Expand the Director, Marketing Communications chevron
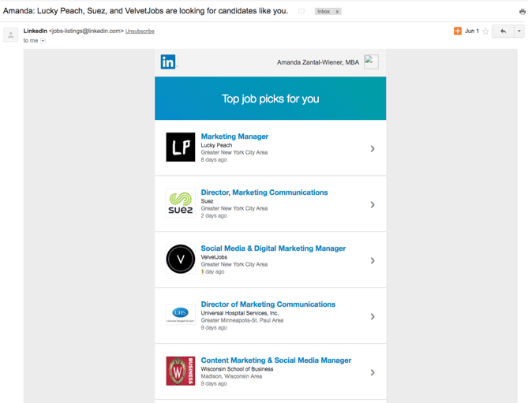This screenshot has height=403, width=528. [x=373, y=204]
